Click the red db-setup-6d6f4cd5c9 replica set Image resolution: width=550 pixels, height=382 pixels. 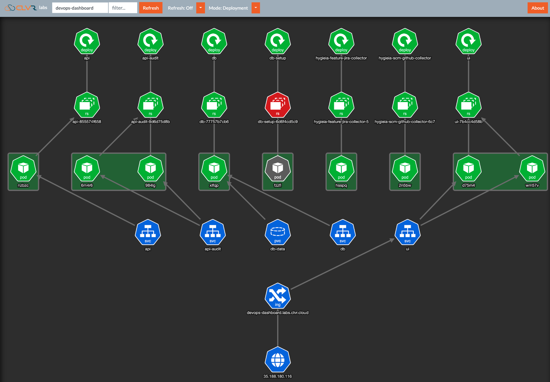pyautogui.click(x=278, y=105)
